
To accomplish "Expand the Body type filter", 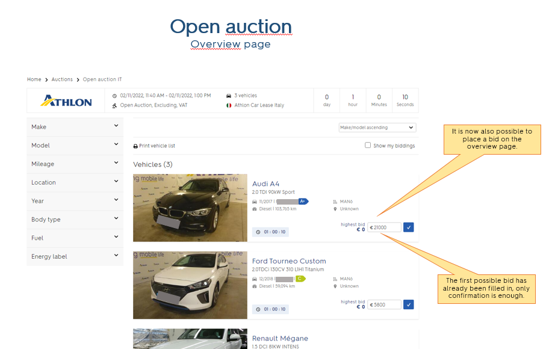I will coord(75,220).
